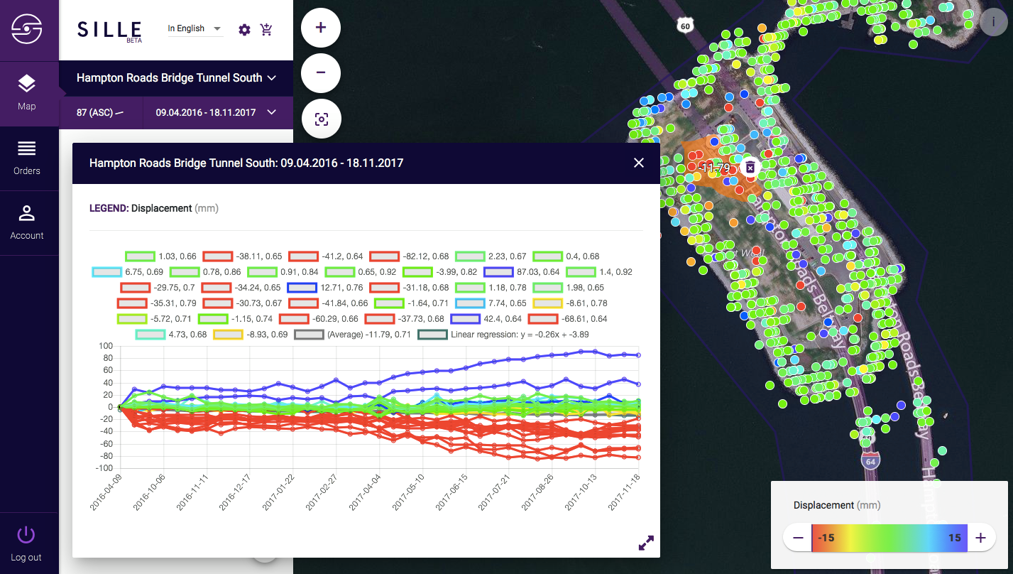Toggle the 42.4, 0.64 legend series
Viewport: 1013px width, 574px height.
[486, 319]
